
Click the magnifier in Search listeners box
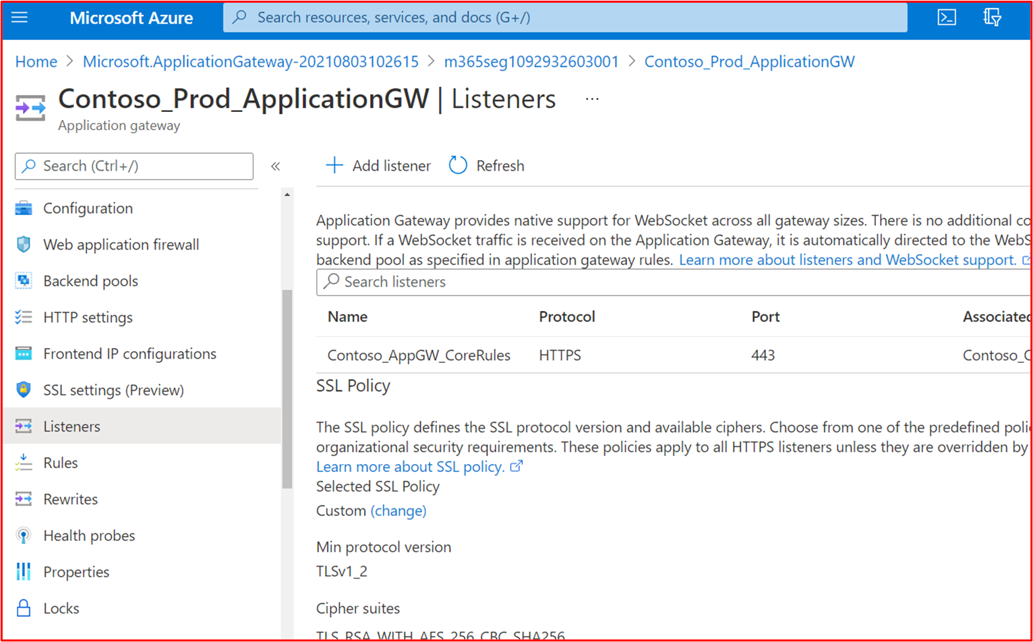[331, 282]
